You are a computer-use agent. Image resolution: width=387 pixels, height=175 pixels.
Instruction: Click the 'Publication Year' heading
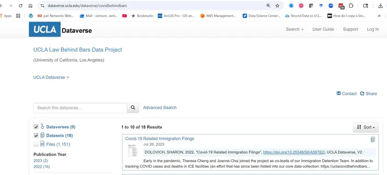pos(50,154)
